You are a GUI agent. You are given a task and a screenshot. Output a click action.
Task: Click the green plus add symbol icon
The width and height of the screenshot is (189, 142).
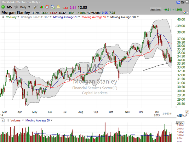3,7
